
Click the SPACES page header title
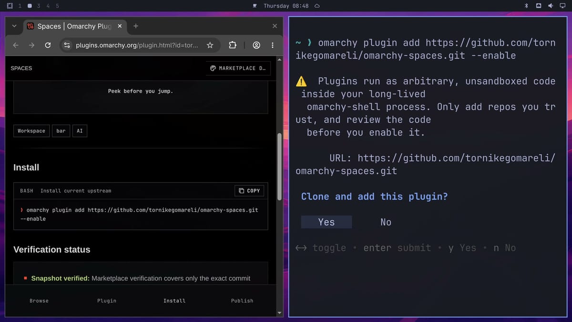pyautogui.click(x=21, y=68)
